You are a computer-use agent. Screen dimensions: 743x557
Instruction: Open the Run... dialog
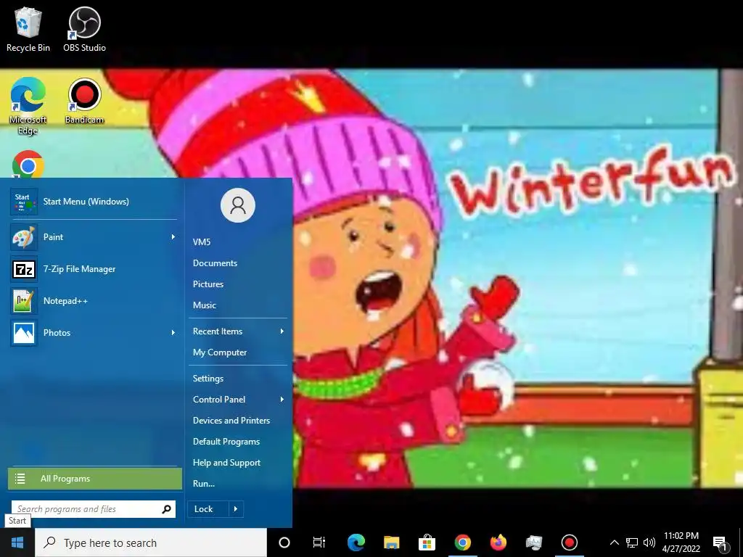[204, 484]
